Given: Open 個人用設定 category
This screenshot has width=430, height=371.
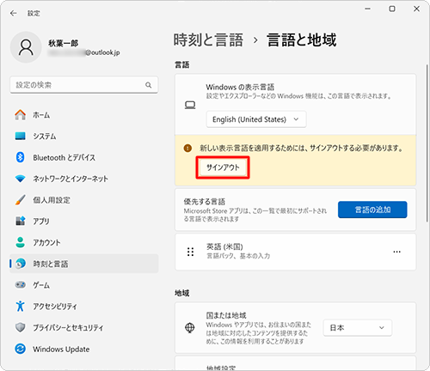Looking at the screenshot, I should pos(84,200).
